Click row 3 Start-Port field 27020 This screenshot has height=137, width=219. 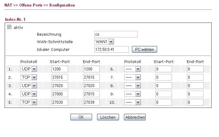(60, 86)
